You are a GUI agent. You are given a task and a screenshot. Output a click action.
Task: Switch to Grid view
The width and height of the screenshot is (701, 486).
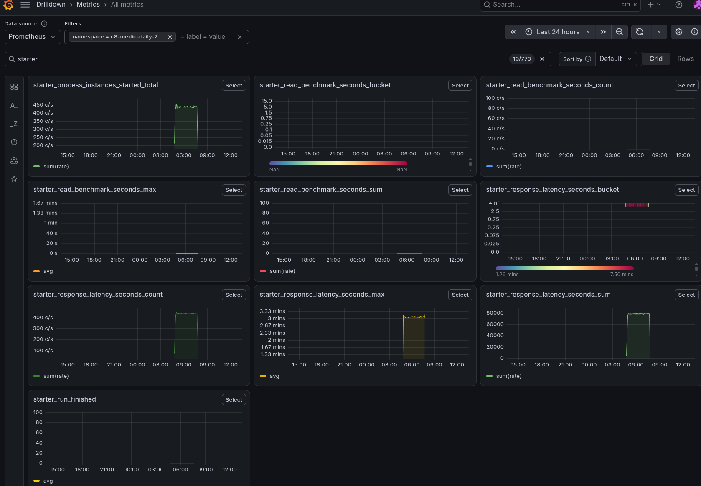(x=656, y=59)
